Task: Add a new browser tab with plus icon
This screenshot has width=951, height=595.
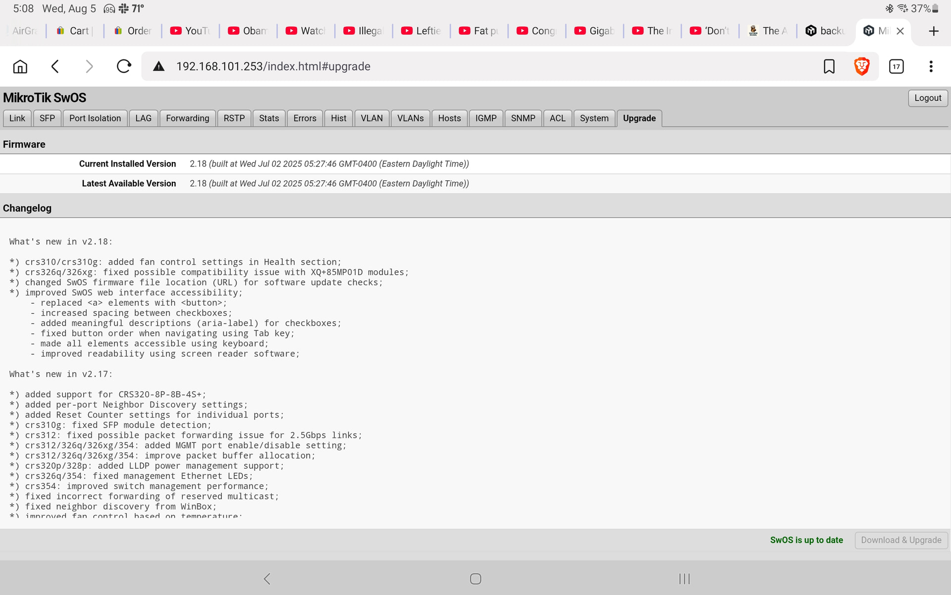Action: coord(934,31)
